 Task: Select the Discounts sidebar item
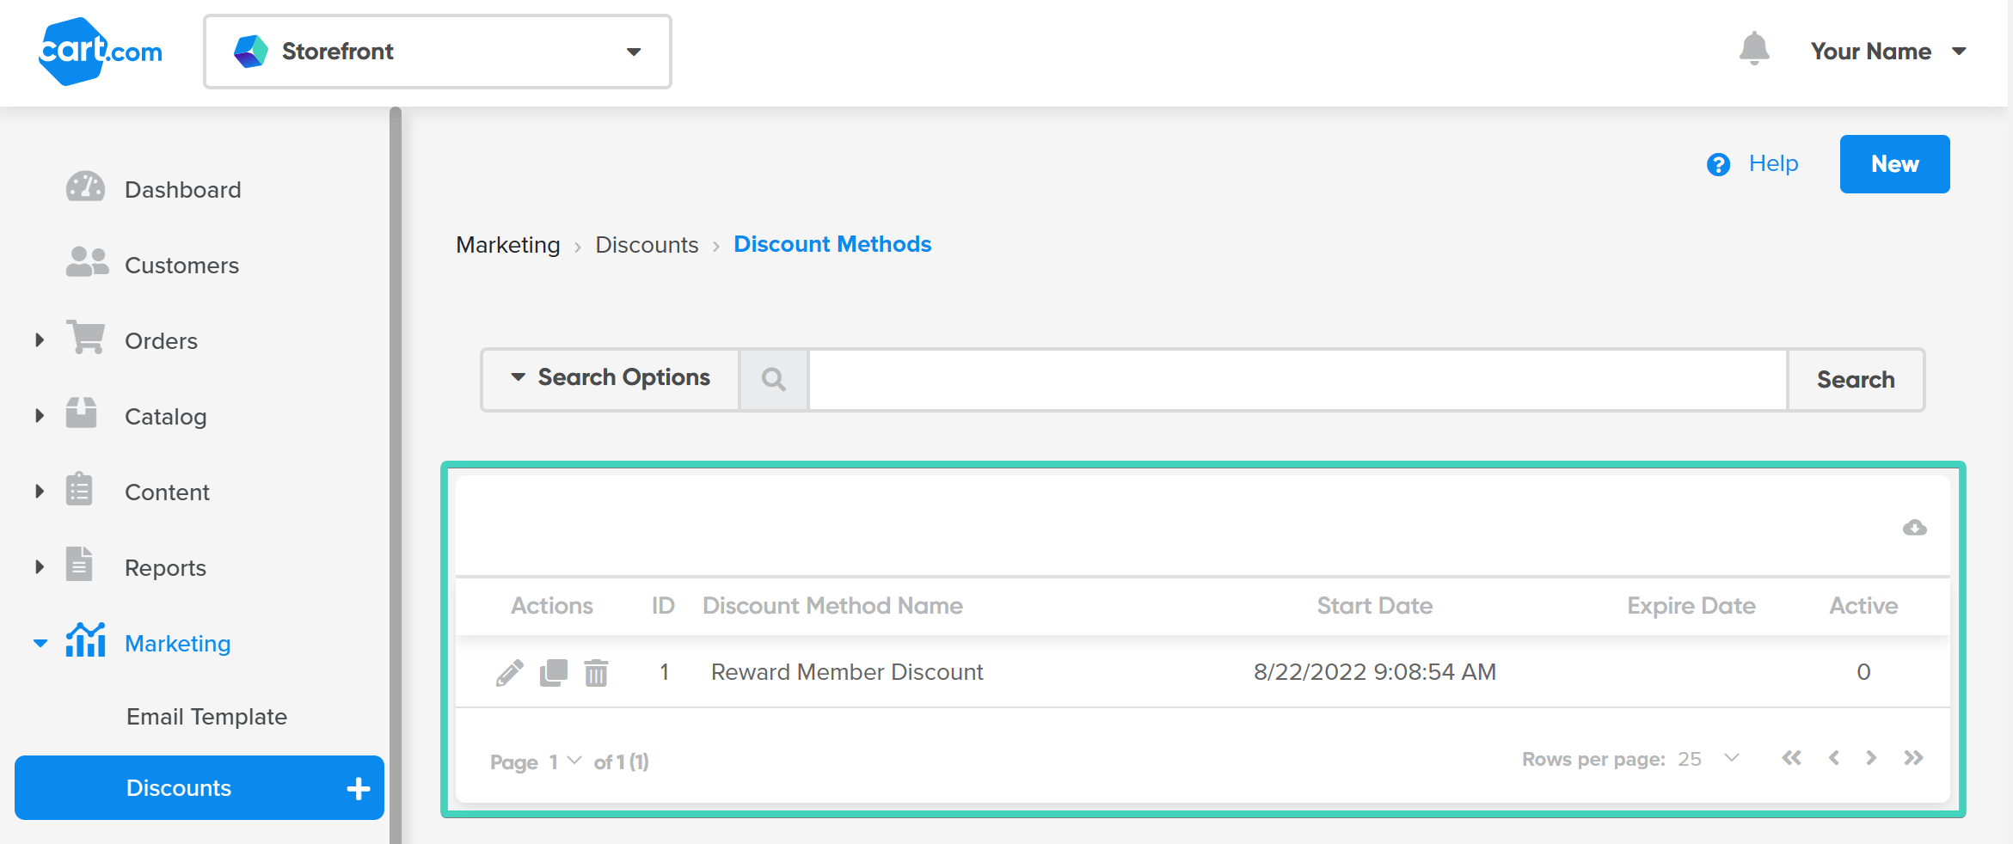tap(199, 788)
